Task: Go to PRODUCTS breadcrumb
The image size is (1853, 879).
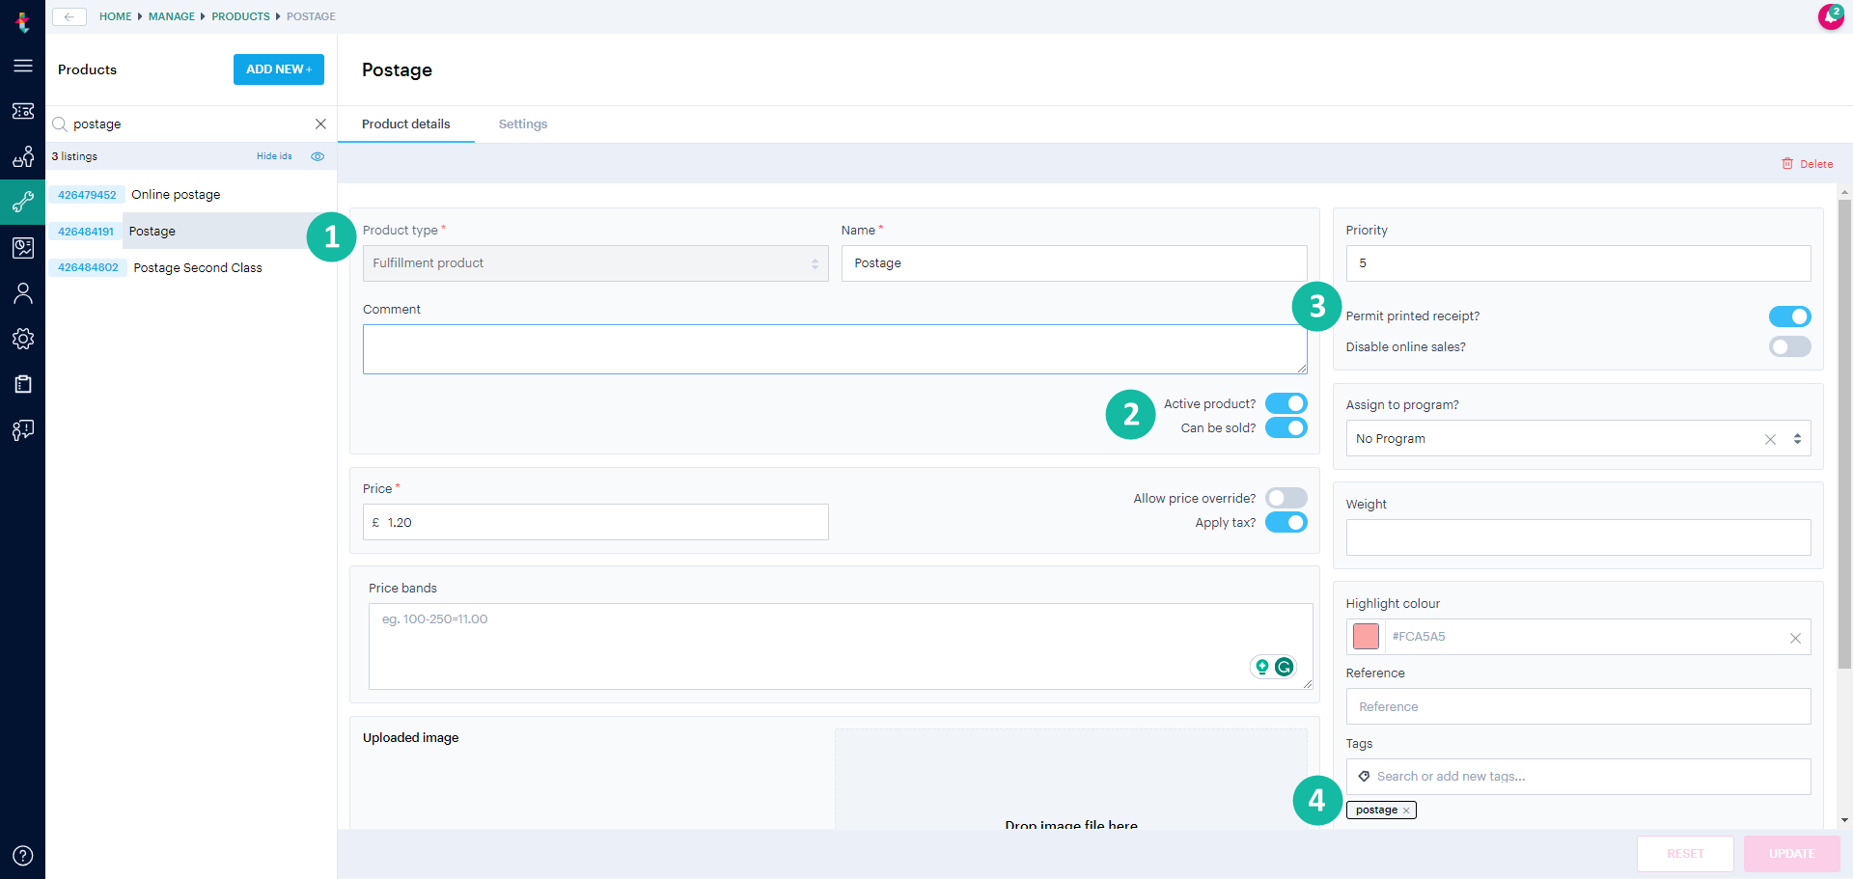Action: click(240, 16)
